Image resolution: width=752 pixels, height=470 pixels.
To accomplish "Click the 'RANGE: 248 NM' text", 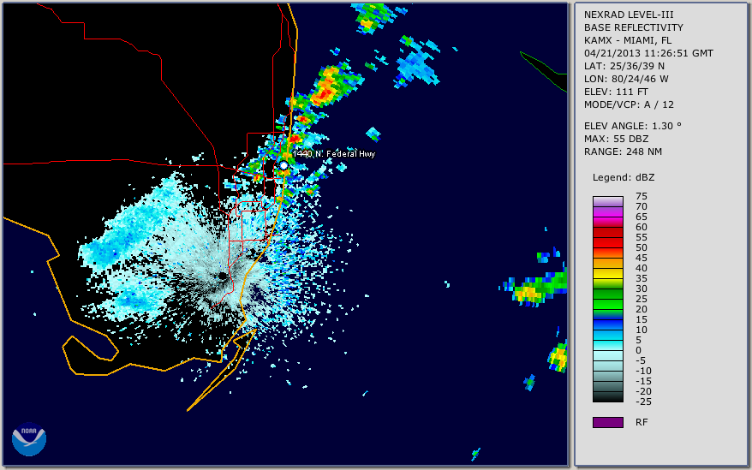I will click(x=623, y=152).
